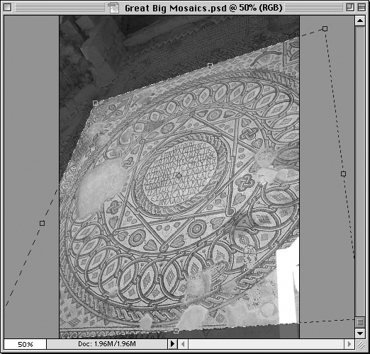
Task: Select the top-middle transform handle
Action: (x=210, y=65)
